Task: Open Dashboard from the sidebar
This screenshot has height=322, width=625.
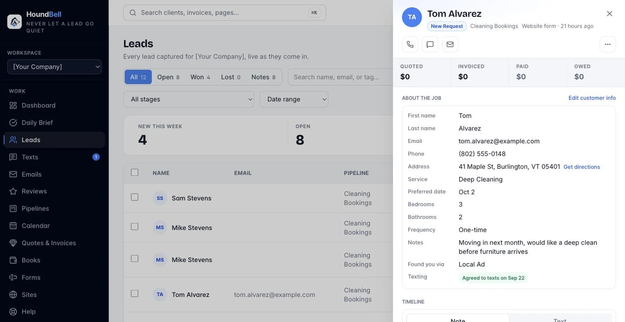Action: tap(55, 105)
